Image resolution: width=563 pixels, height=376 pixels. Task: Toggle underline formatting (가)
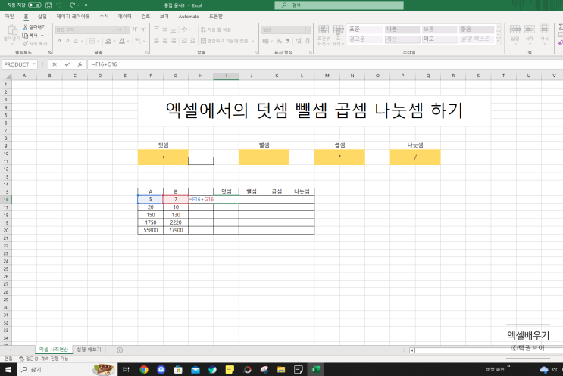pyautogui.click(x=76, y=41)
